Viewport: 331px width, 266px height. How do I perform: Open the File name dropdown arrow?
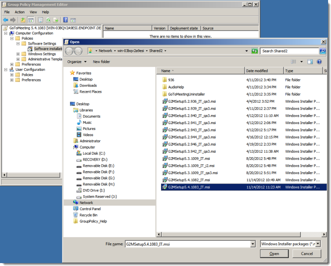click(x=253, y=244)
